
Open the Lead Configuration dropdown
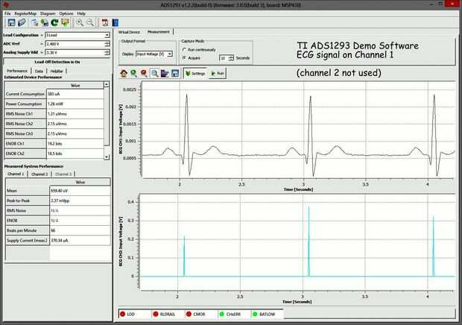107,35
